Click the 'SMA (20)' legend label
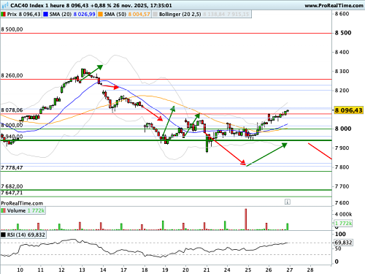The image size is (365, 274). coord(61,15)
